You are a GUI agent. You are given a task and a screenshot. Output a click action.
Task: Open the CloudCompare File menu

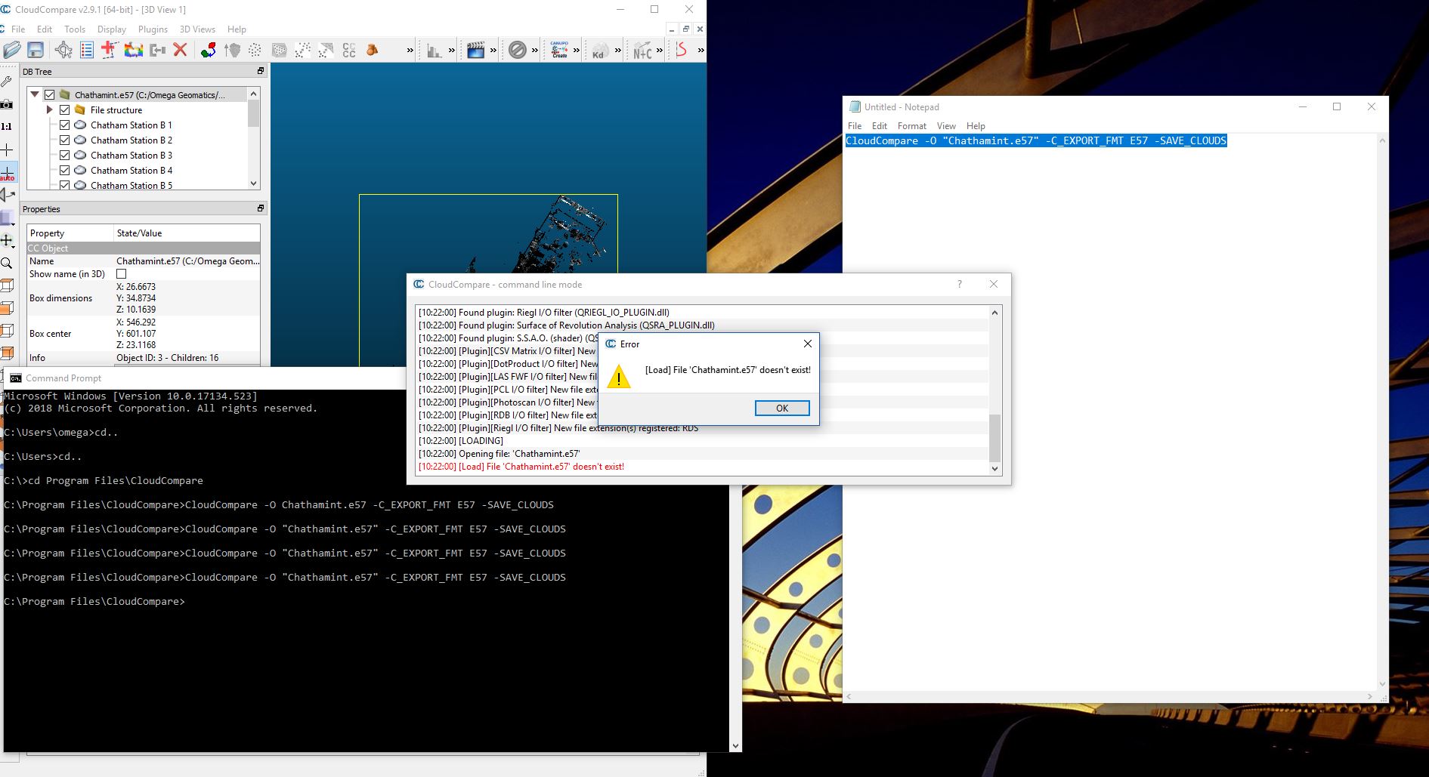pyautogui.click(x=18, y=29)
